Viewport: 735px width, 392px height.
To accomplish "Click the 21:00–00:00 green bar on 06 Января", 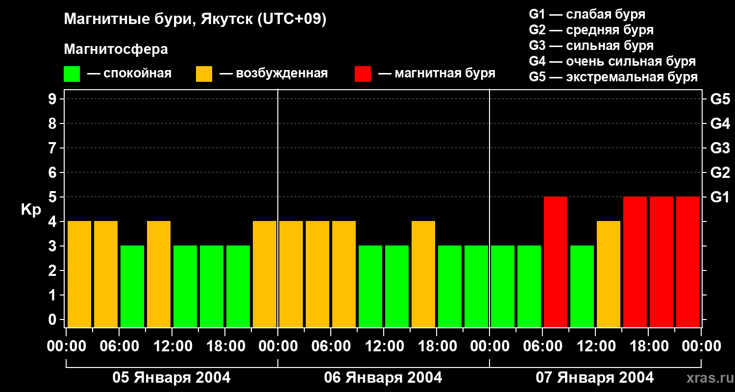I will coord(476,286).
